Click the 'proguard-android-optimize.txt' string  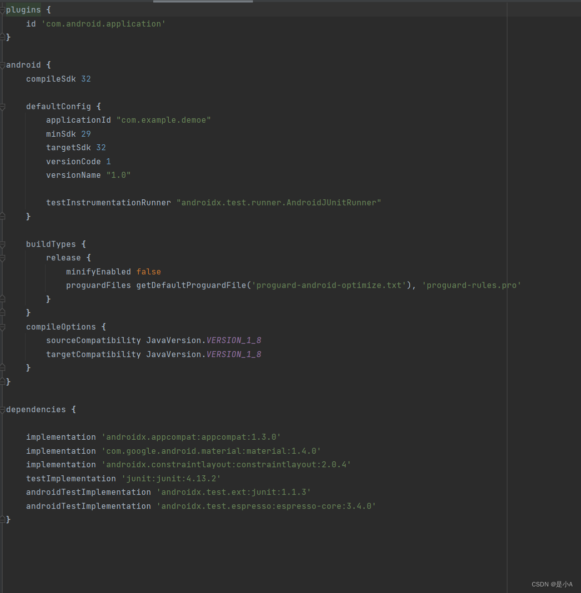click(329, 285)
